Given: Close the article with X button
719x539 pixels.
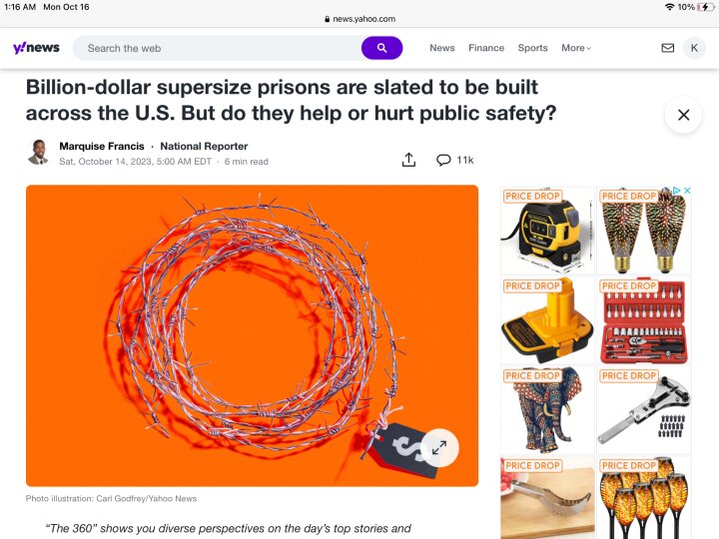Looking at the screenshot, I should click(x=683, y=115).
